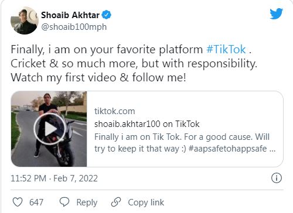
Task: Click the Twitter bird logo
Action: point(276,13)
